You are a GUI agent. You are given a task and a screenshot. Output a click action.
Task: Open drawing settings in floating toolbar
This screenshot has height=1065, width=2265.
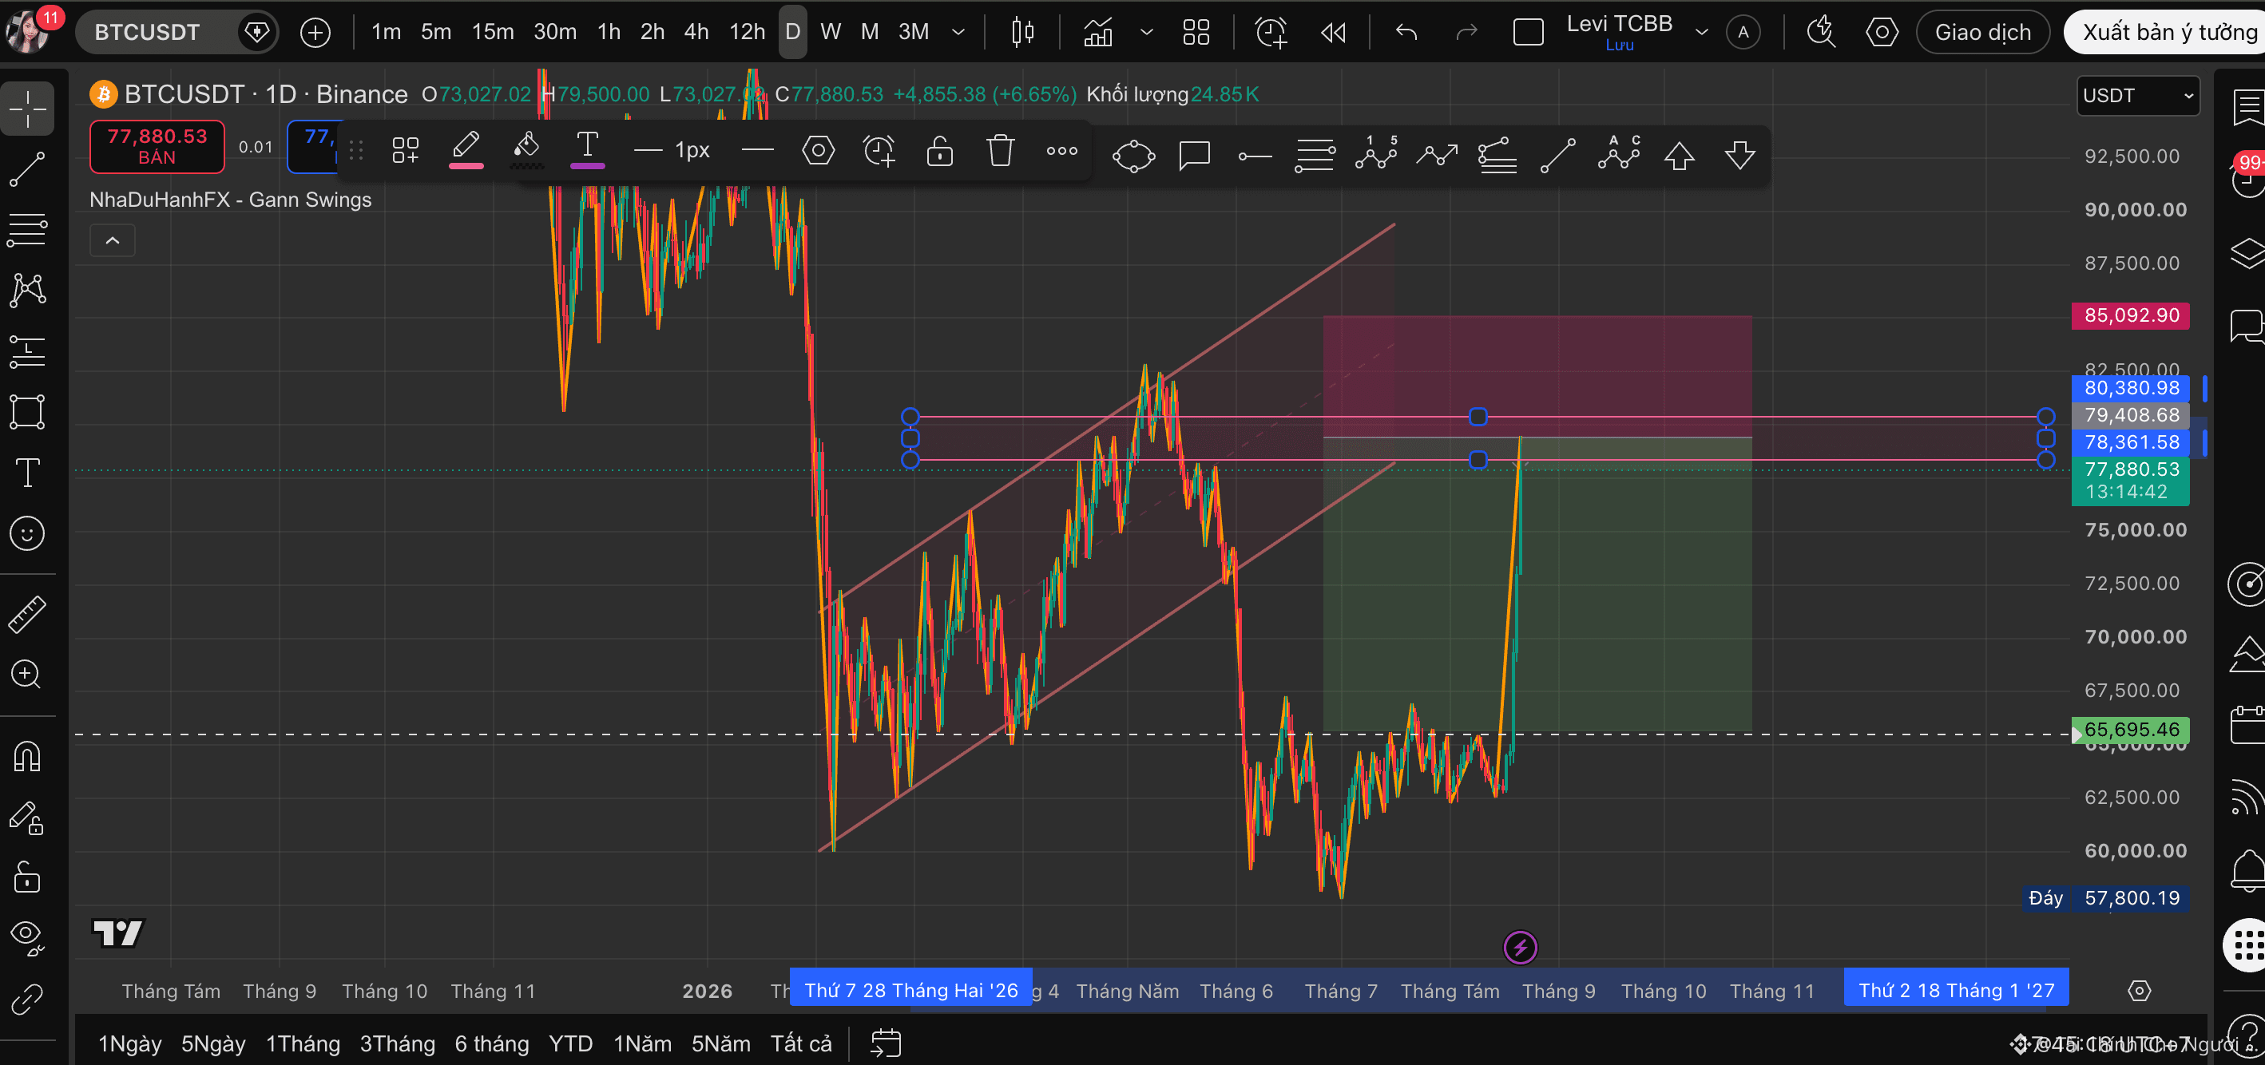(818, 150)
